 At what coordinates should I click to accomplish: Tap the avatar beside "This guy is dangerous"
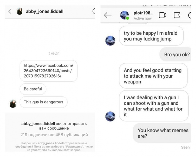[x=13, y=103]
